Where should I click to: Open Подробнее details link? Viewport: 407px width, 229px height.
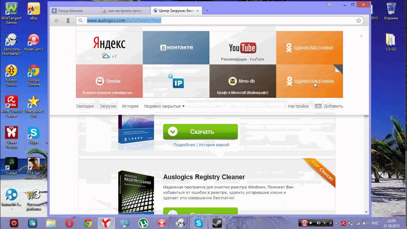point(184,145)
